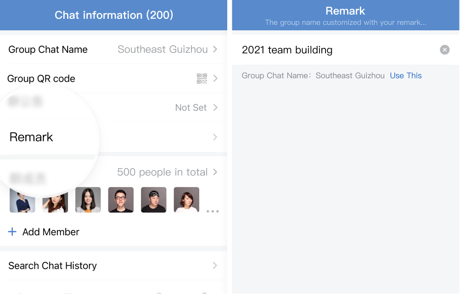Open the Remark row chevron
This screenshot has height=294, width=460.
(x=215, y=137)
